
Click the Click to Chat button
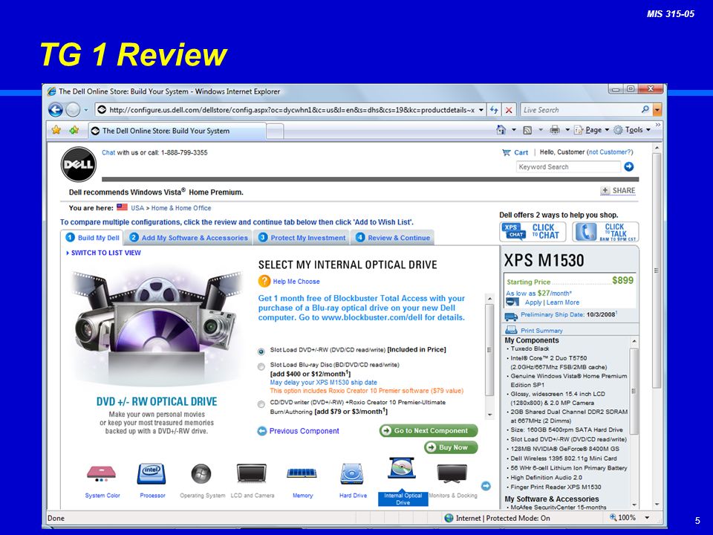[533, 232]
